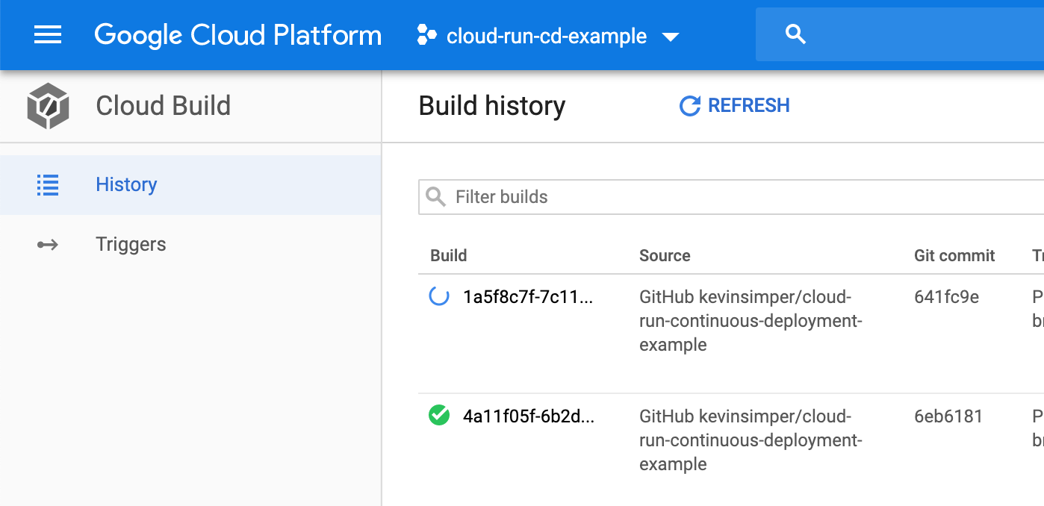Image resolution: width=1044 pixels, height=506 pixels.
Task: Select Triggers in the sidebar
Action: pyautogui.click(x=190, y=244)
